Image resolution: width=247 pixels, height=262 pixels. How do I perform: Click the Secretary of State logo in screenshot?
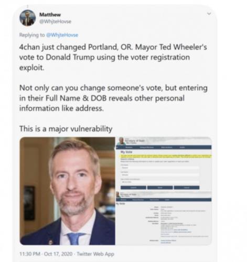tap(122, 141)
